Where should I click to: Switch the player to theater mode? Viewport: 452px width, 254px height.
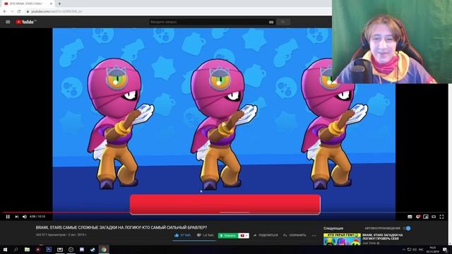434,217
